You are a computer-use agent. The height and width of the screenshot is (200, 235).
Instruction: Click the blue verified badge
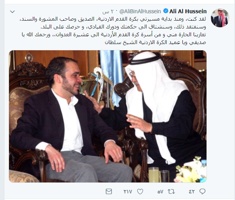point(166,11)
